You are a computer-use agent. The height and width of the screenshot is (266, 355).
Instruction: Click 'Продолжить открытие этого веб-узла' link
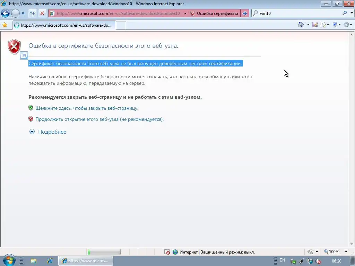click(x=99, y=119)
